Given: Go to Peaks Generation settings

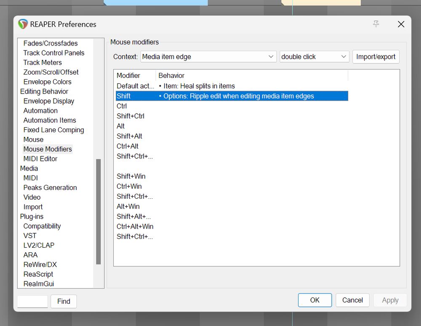Looking at the screenshot, I should pyautogui.click(x=50, y=188).
